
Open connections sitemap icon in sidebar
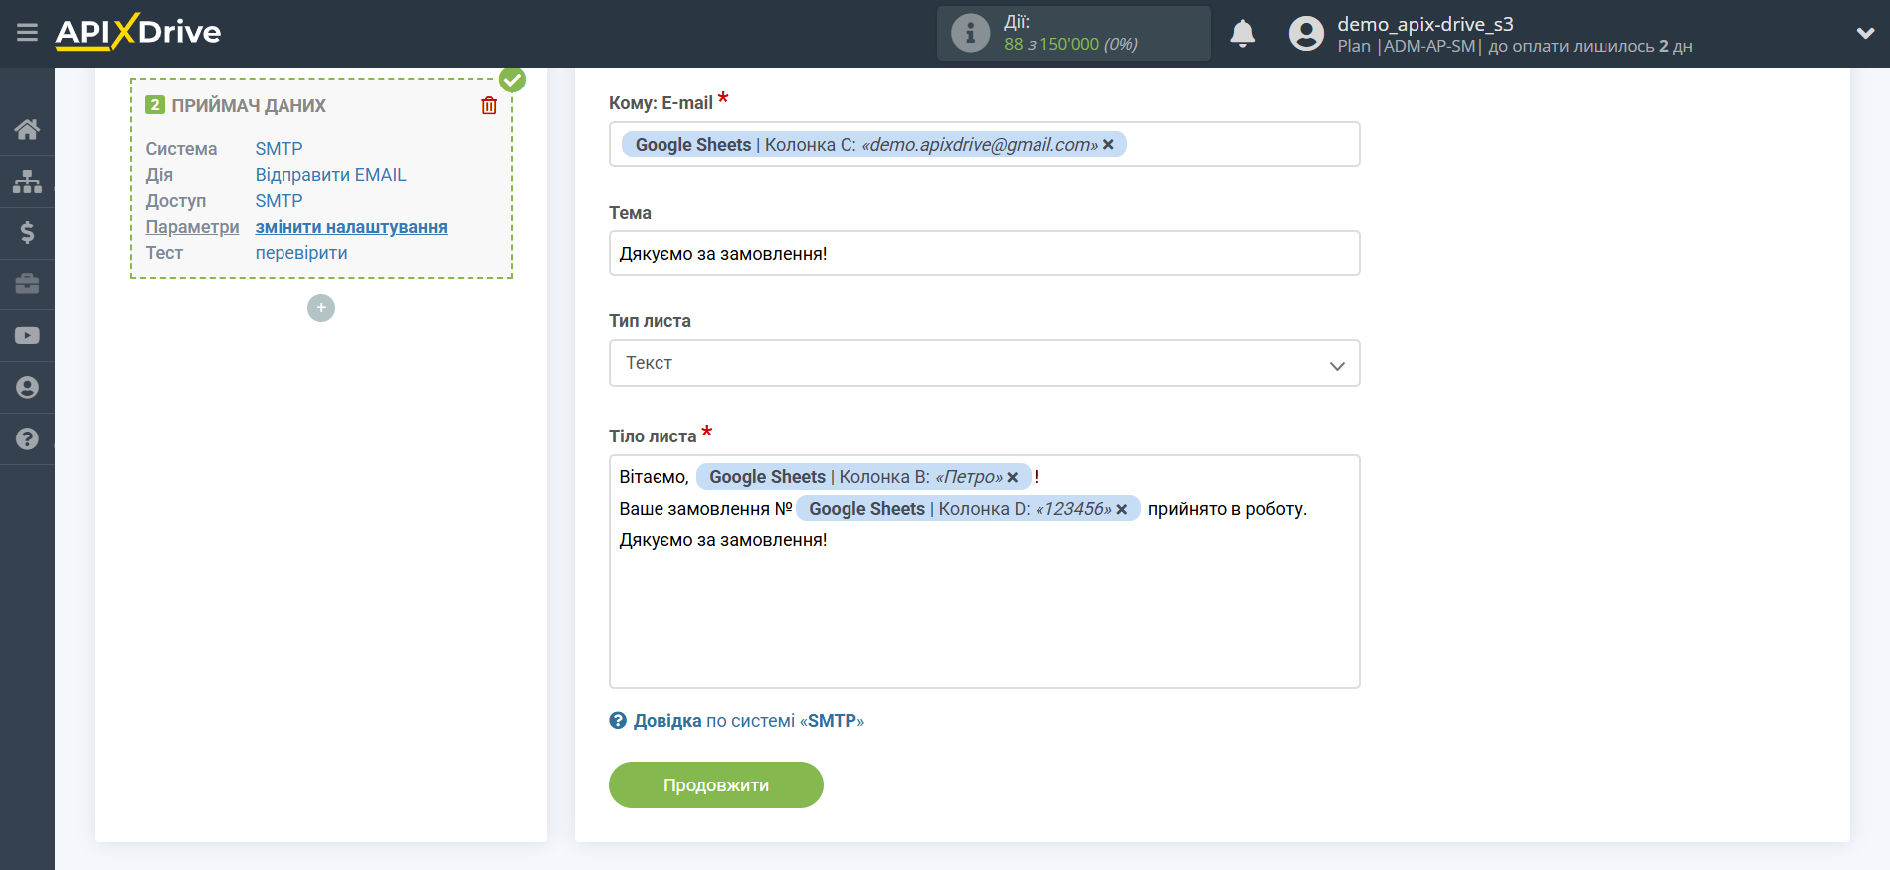27,181
